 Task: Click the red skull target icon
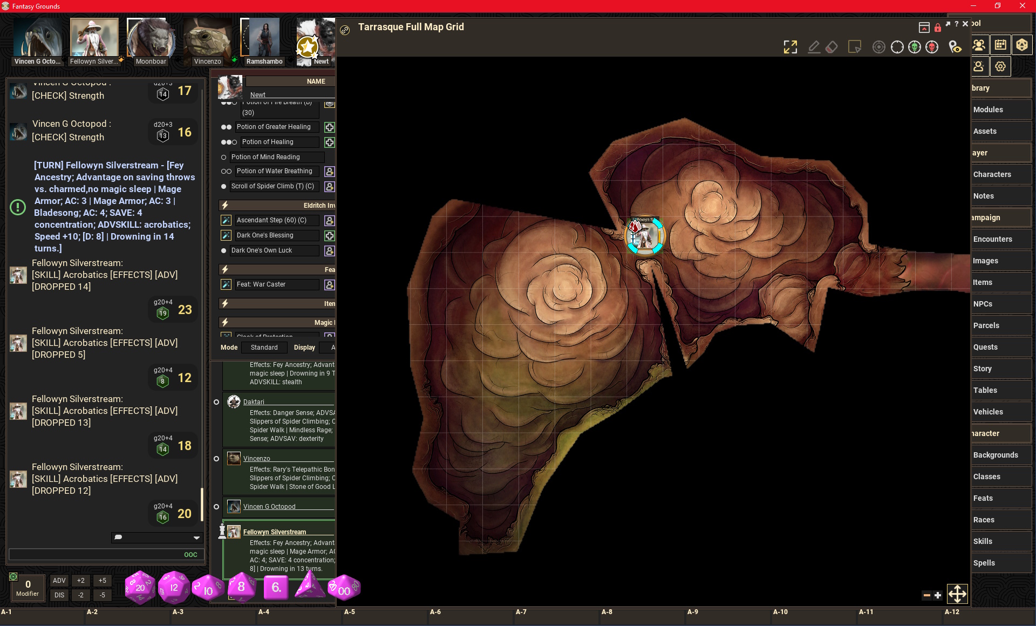pyautogui.click(x=932, y=47)
